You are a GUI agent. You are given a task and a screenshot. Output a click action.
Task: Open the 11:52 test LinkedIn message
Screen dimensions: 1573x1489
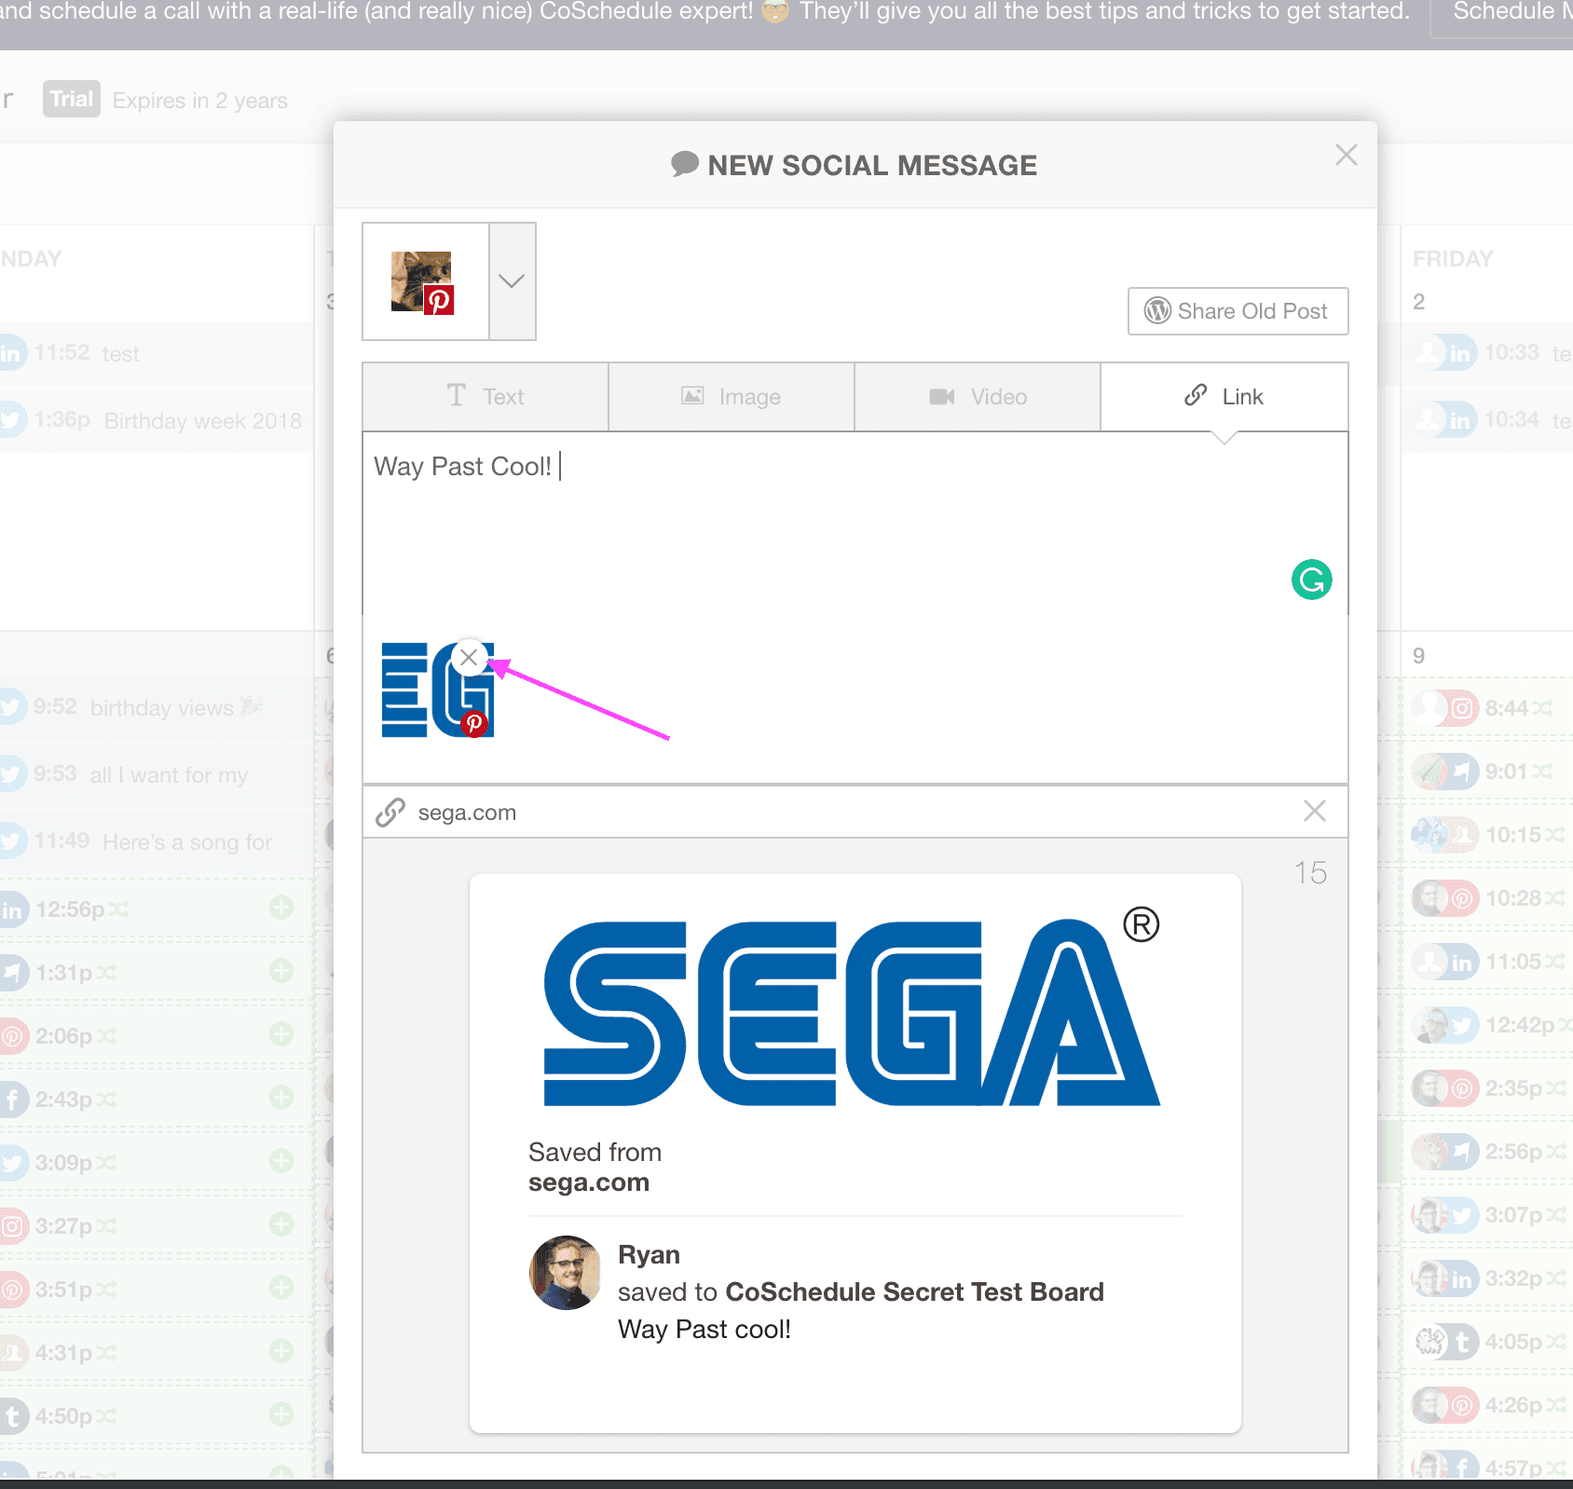point(157,354)
